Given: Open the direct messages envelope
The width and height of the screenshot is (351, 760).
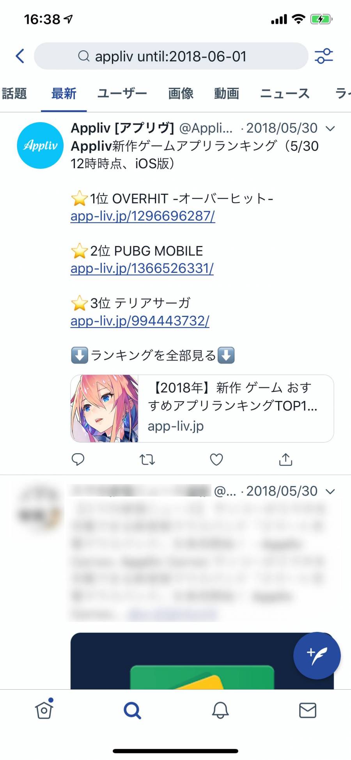Looking at the screenshot, I should click(308, 710).
